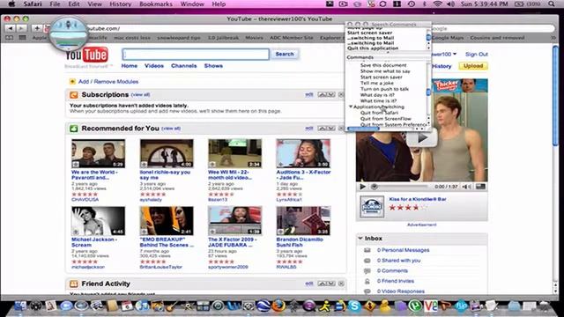Click the YouTube logo
This screenshot has height=317, width=564.
coord(86,55)
